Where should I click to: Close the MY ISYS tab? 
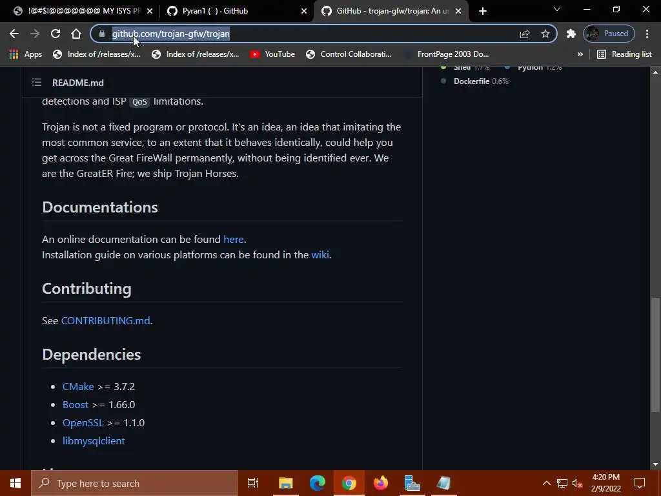[150, 11]
